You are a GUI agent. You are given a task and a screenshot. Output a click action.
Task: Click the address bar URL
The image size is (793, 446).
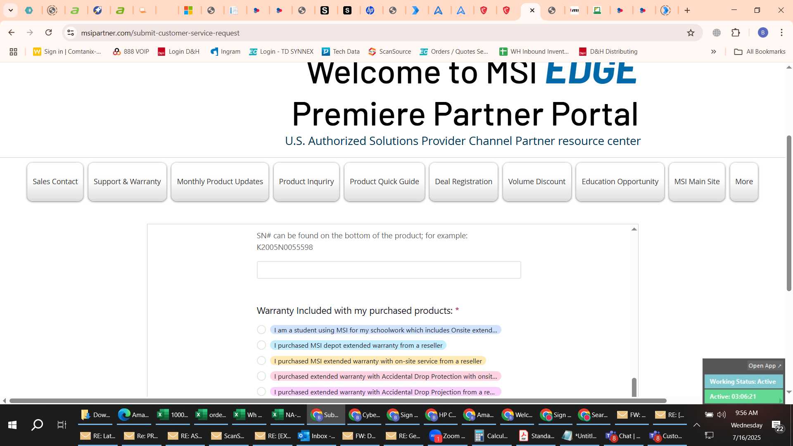(160, 33)
